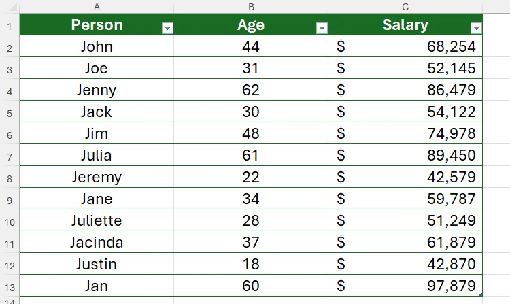Select column A header
Image resolution: width=510 pixels, height=304 pixels.
tap(97, 7)
